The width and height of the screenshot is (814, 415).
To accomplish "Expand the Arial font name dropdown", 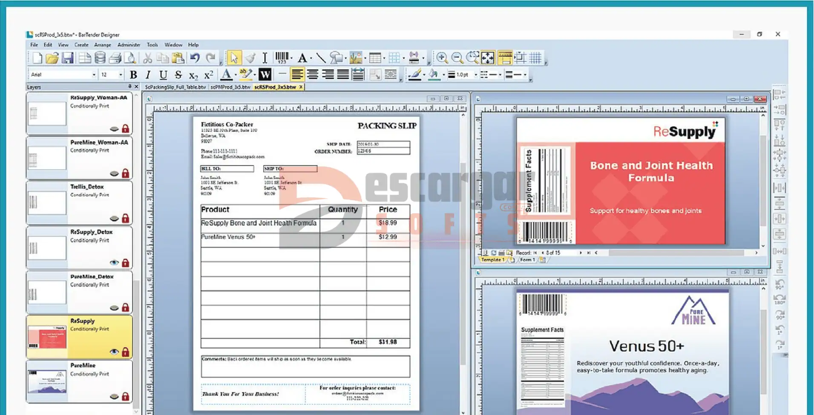I will (94, 75).
